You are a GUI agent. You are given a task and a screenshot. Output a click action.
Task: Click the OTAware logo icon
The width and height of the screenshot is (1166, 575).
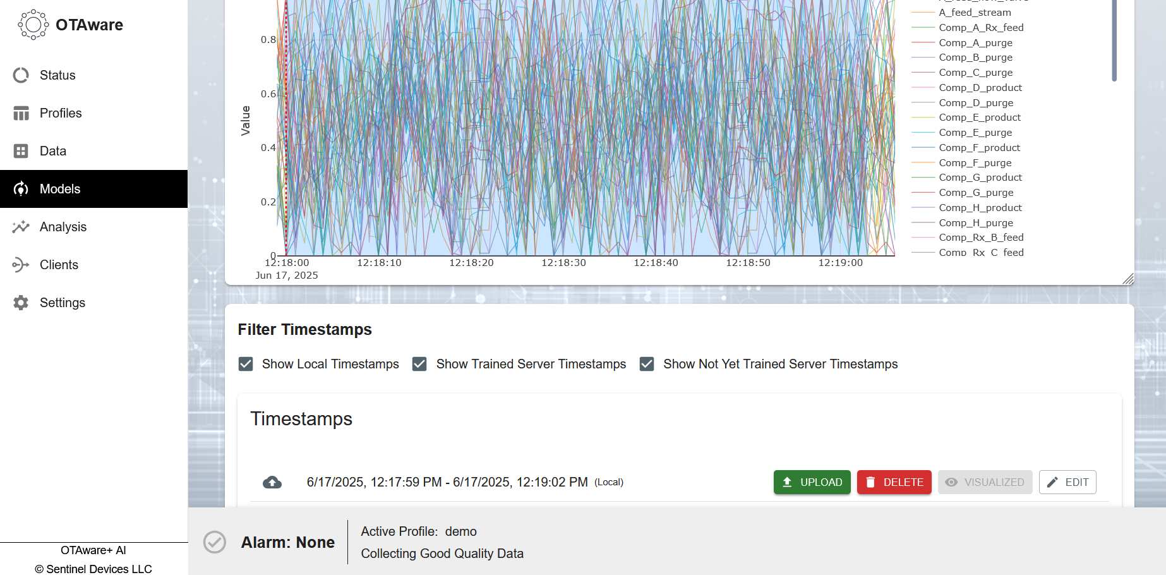pos(33,25)
